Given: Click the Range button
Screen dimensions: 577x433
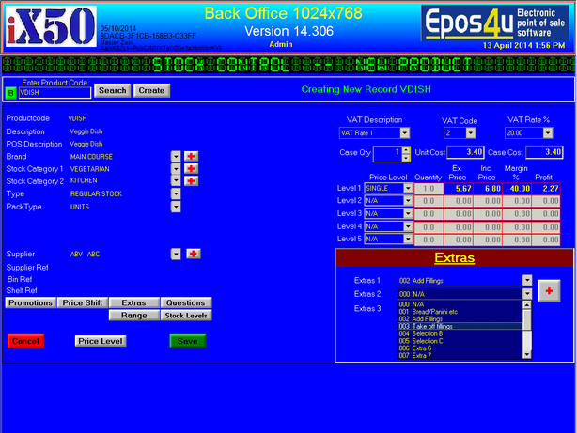Looking at the screenshot, I should [134, 316].
